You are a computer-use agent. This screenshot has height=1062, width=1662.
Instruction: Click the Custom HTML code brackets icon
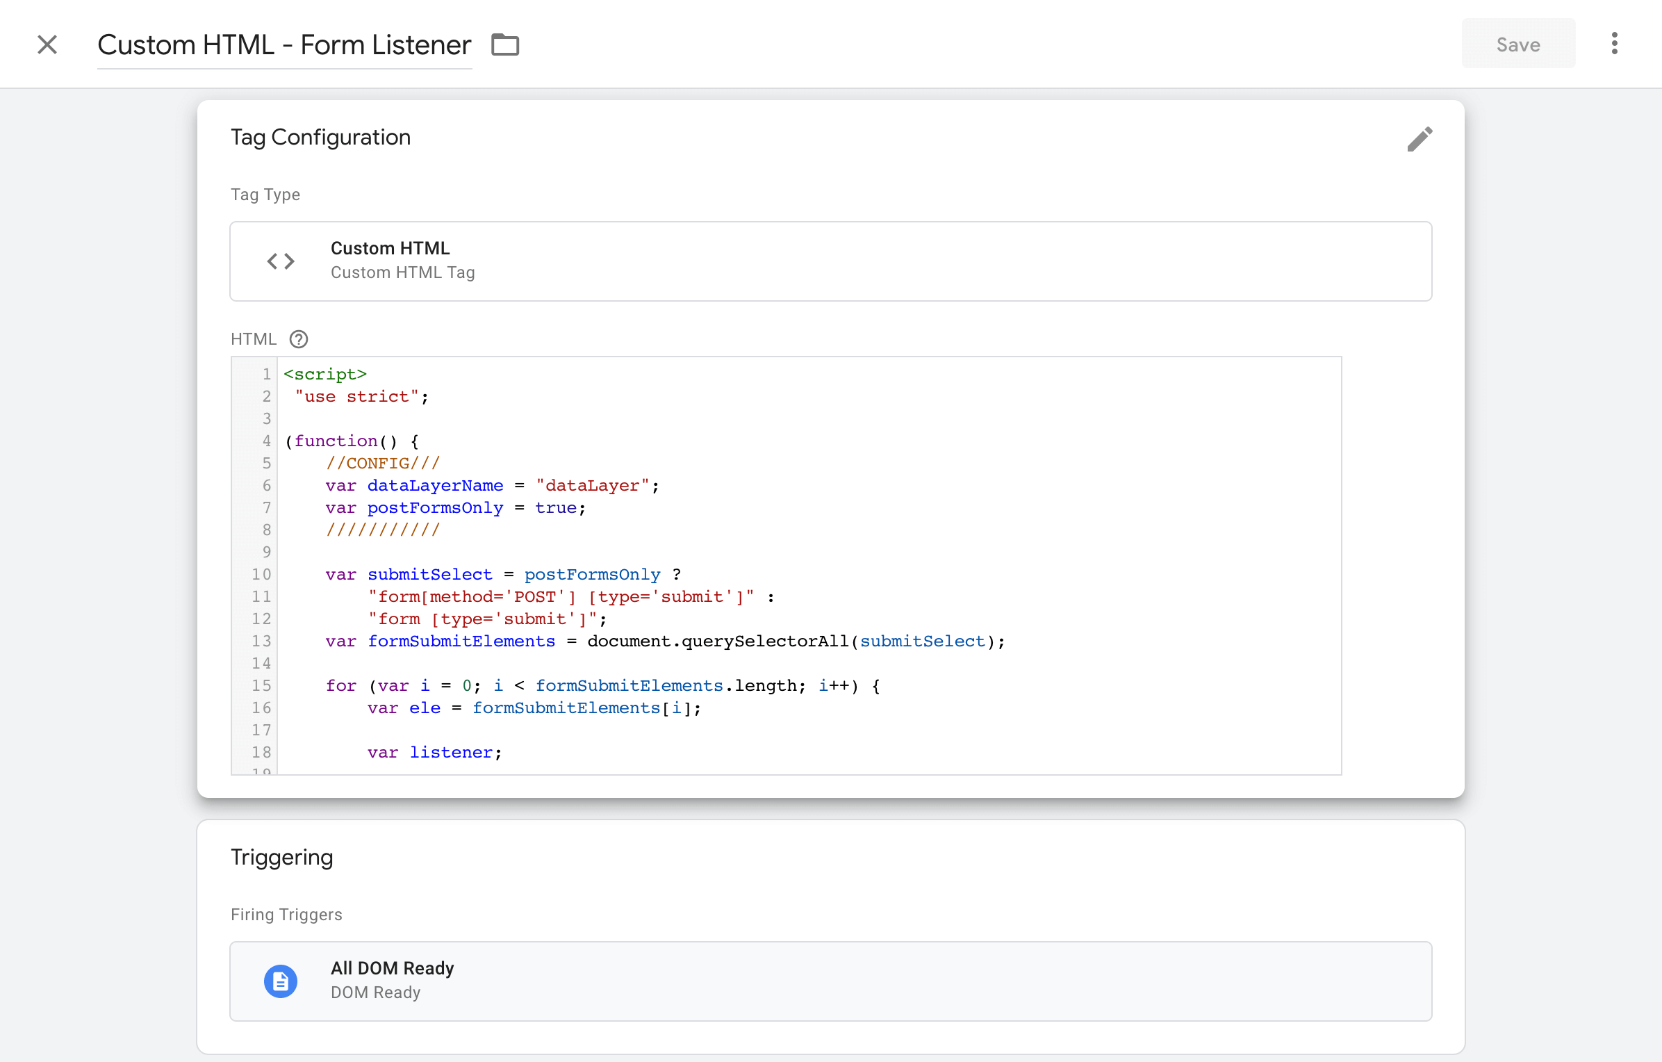point(281,261)
